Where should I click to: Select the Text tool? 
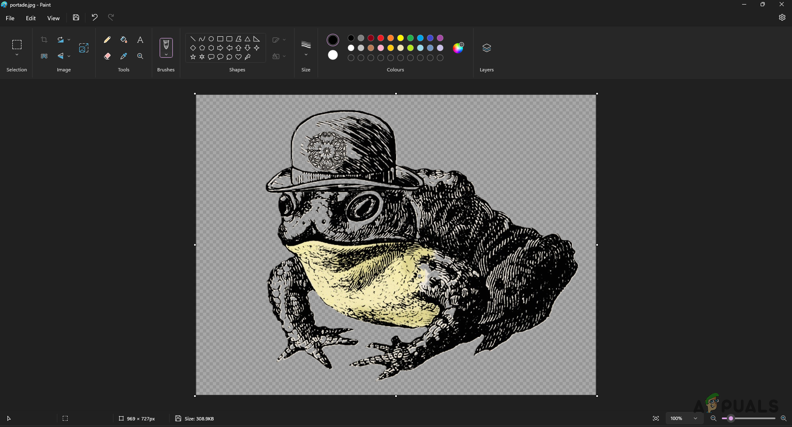[140, 40]
